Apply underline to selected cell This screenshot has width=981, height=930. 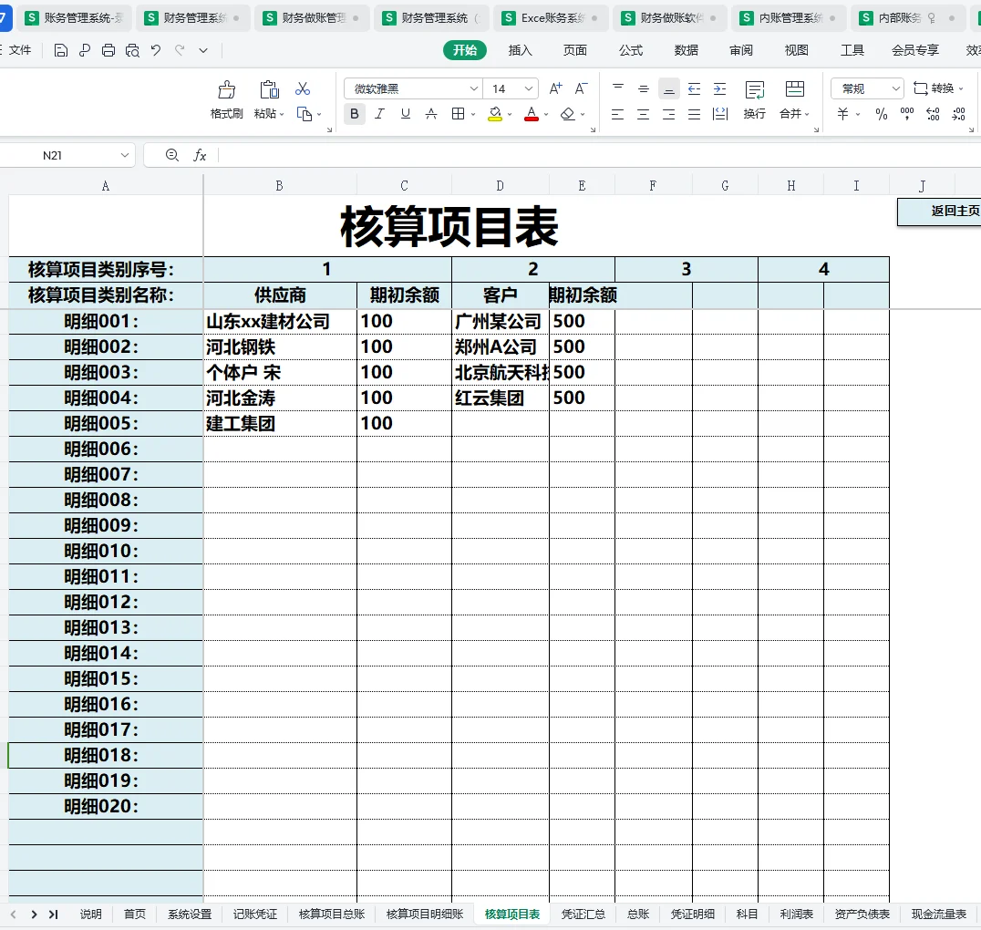[x=405, y=114]
